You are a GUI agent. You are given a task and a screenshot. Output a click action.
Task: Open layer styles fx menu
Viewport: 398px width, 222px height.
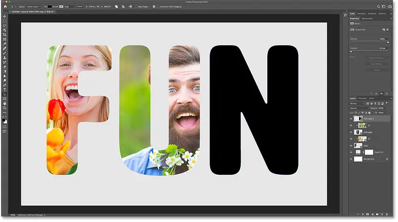[363, 215]
